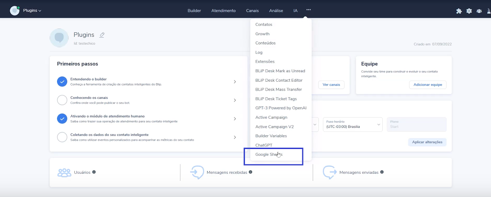491x197 pixels.
Task: Click the disabled Plano Start field
Action: point(416,125)
